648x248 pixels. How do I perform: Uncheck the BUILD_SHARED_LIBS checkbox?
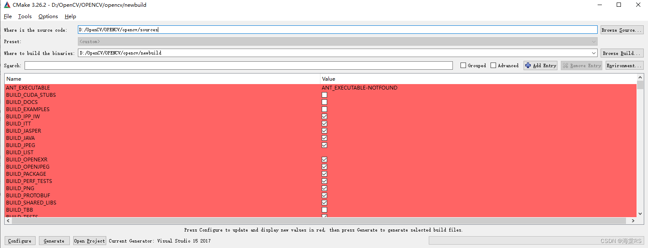pyautogui.click(x=324, y=203)
